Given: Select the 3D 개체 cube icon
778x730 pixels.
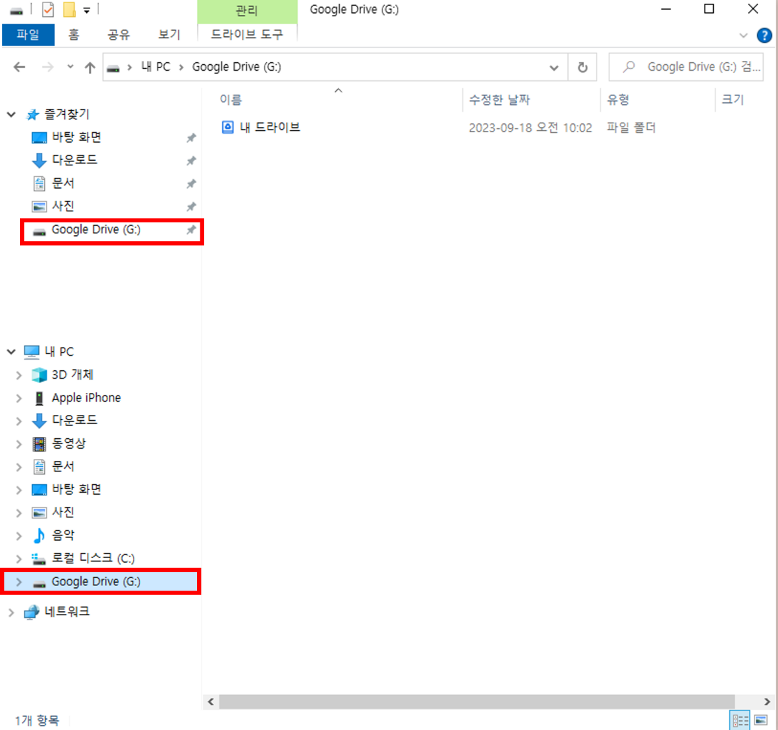Looking at the screenshot, I should pyautogui.click(x=40, y=375).
